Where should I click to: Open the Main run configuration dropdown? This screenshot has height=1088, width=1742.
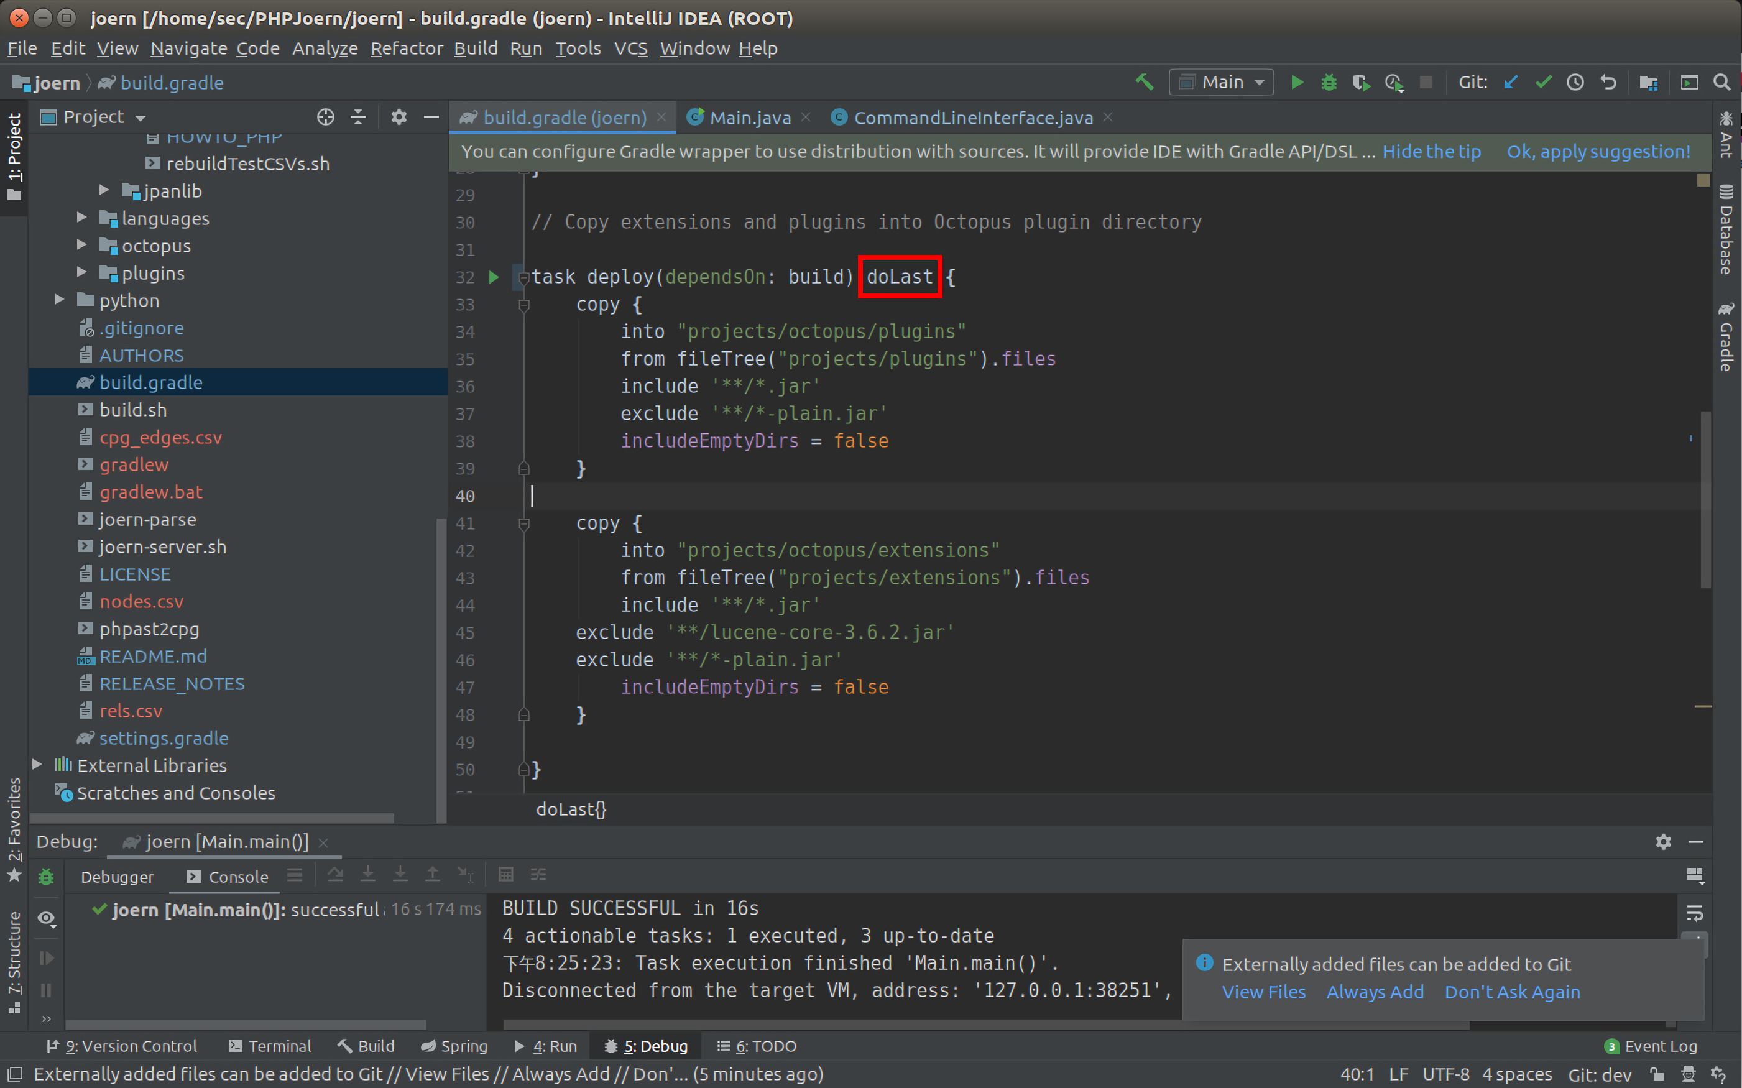tap(1221, 82)
